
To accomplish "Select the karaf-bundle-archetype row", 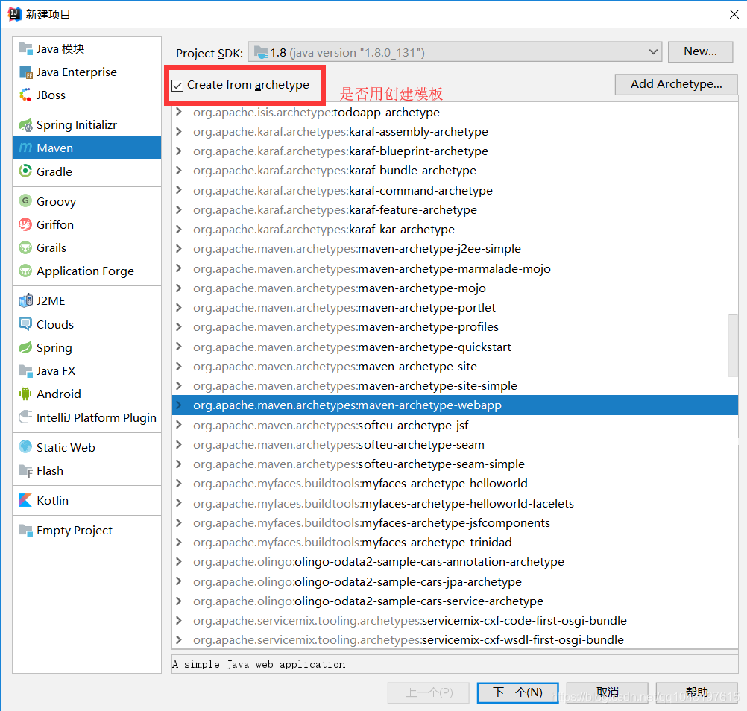I will pos(455,171).
